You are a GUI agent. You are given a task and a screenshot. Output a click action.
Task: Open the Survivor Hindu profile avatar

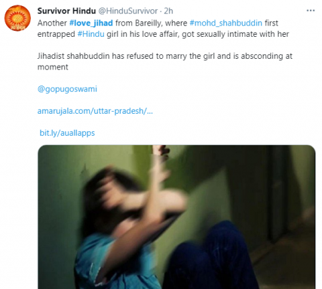[x=17, y=18]
